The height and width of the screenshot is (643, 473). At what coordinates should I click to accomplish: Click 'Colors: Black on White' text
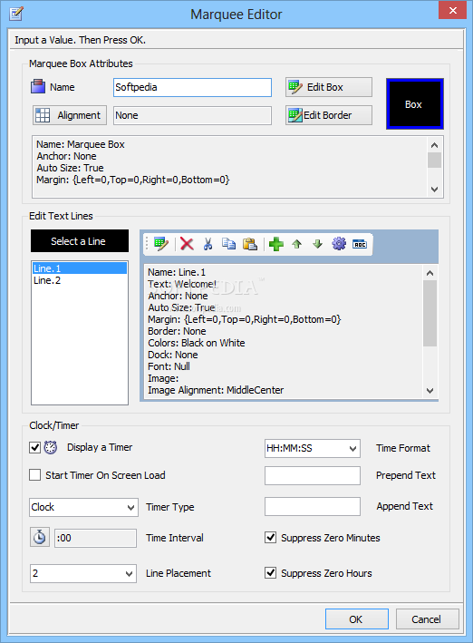pos(197,343)
